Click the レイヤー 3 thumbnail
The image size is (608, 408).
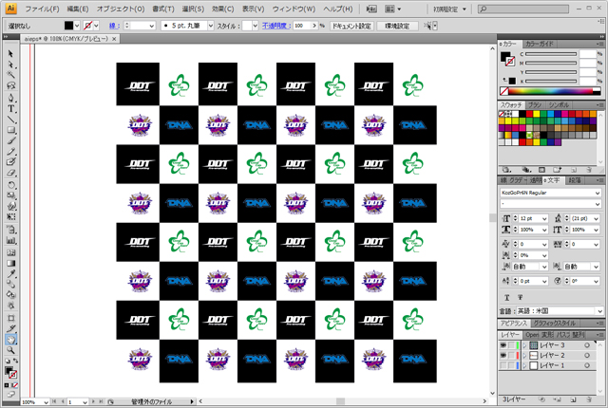coord(534,345)
